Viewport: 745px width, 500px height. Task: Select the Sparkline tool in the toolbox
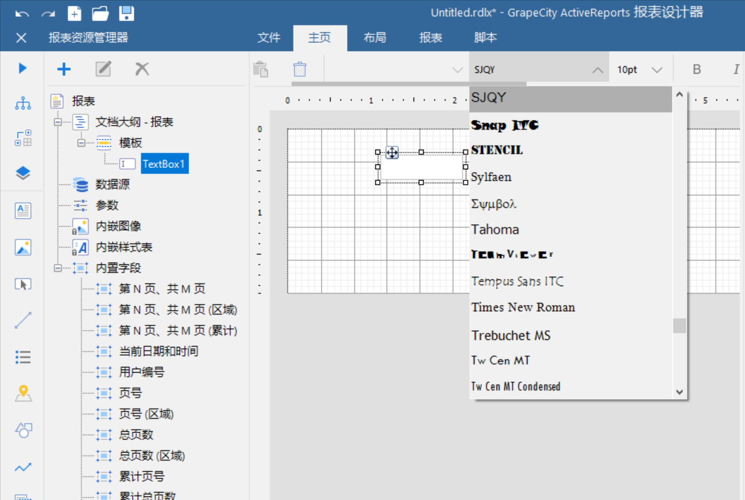[x=21, y=467]
